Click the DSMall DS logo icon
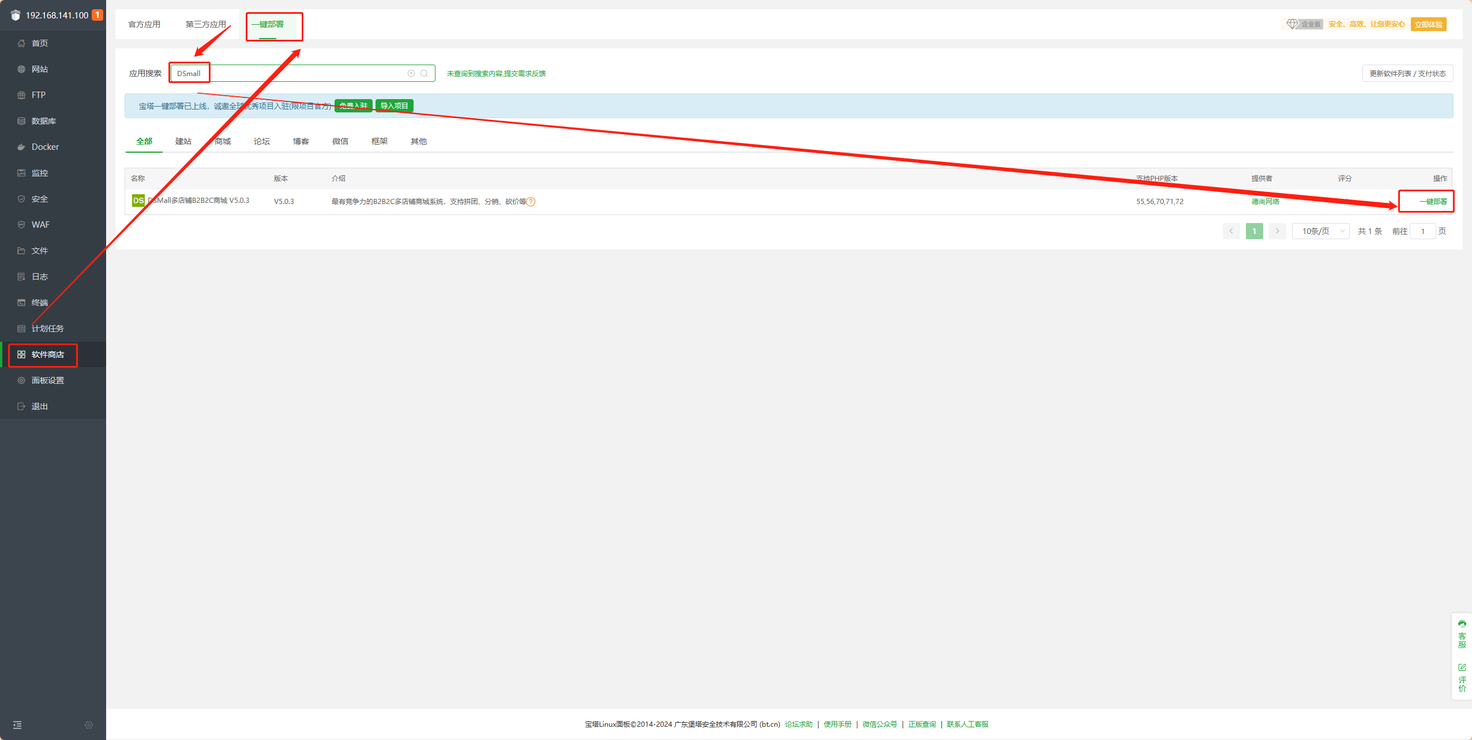1472x740 pixels. click(x=138, y=201)
